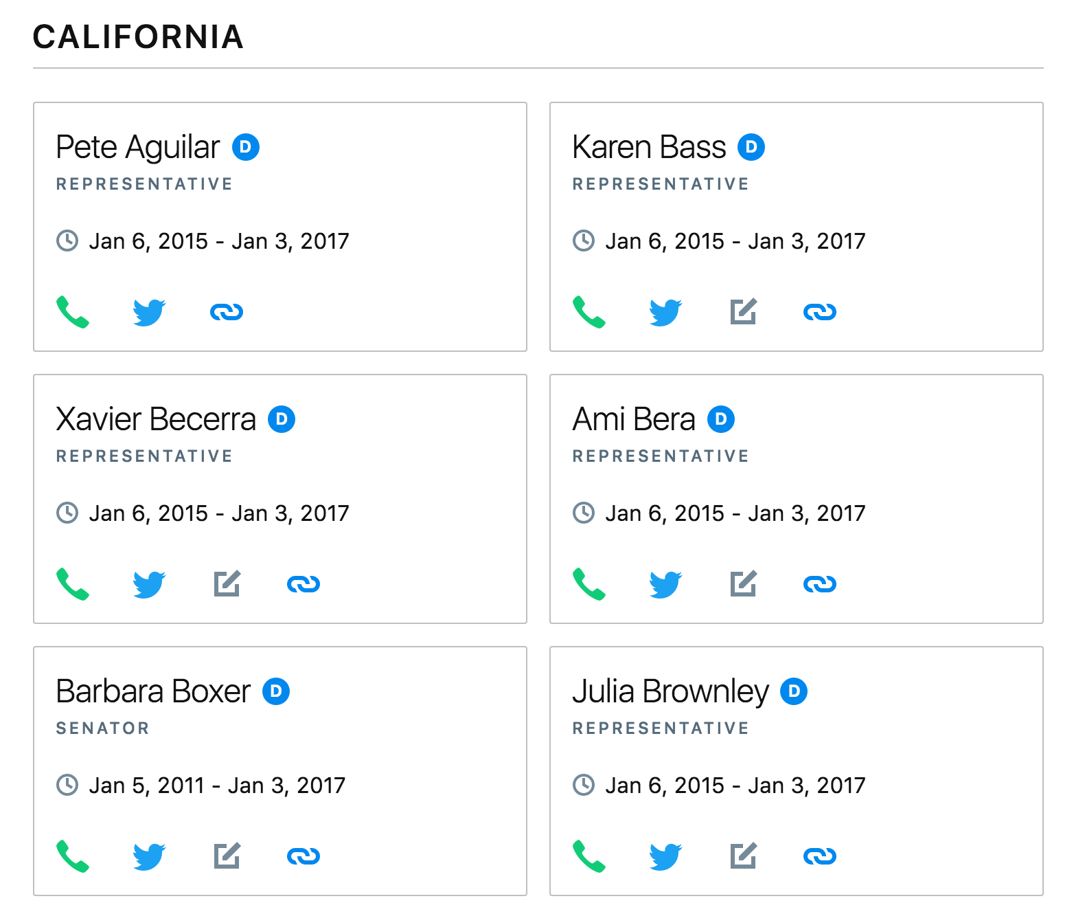The image size is (1074, 914).
Task: Click Julia Brownley's website link icon
Action: click(x=820, y=856)
